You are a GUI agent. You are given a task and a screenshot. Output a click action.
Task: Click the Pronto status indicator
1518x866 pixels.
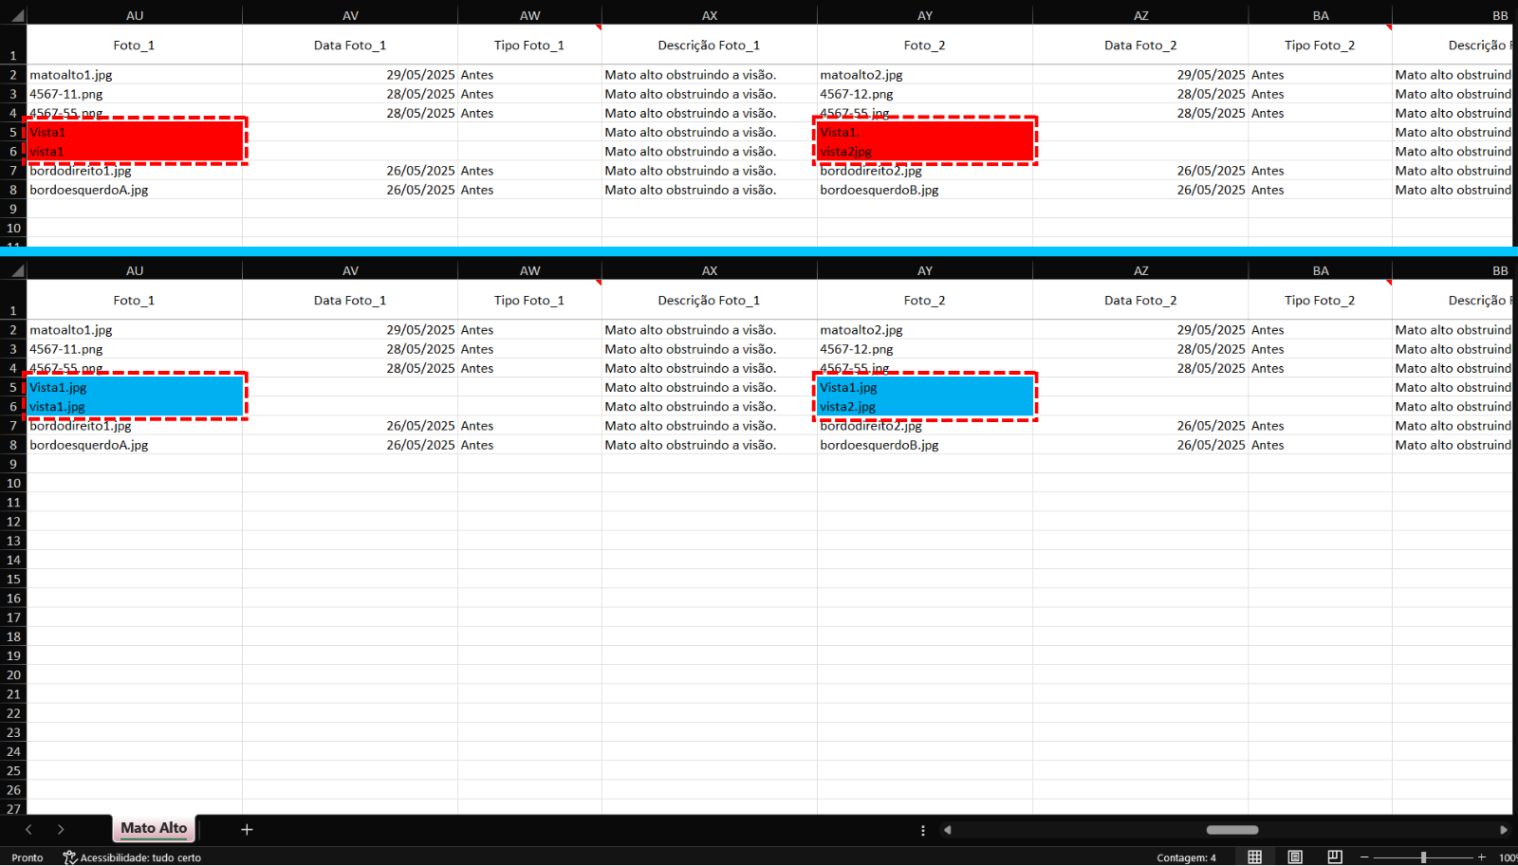(x=28, y=857)
